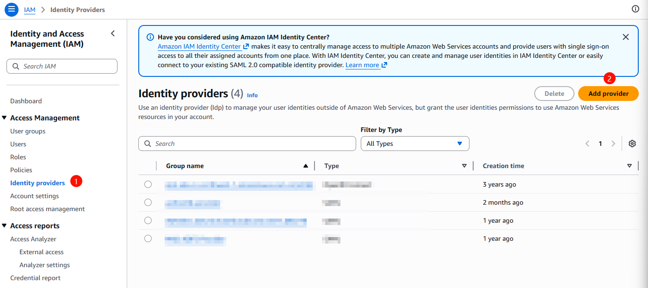The width and height of the screenshot is (648, 288).
Task: Click the Type column header
Action: pyautogui.click(x=332, y=166)
